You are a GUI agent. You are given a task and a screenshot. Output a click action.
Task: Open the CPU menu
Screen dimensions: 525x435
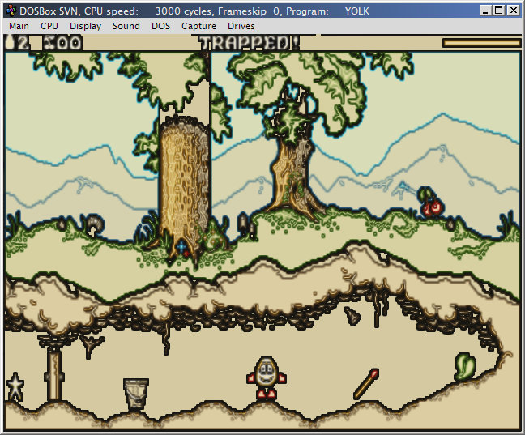tap(49, 26)
